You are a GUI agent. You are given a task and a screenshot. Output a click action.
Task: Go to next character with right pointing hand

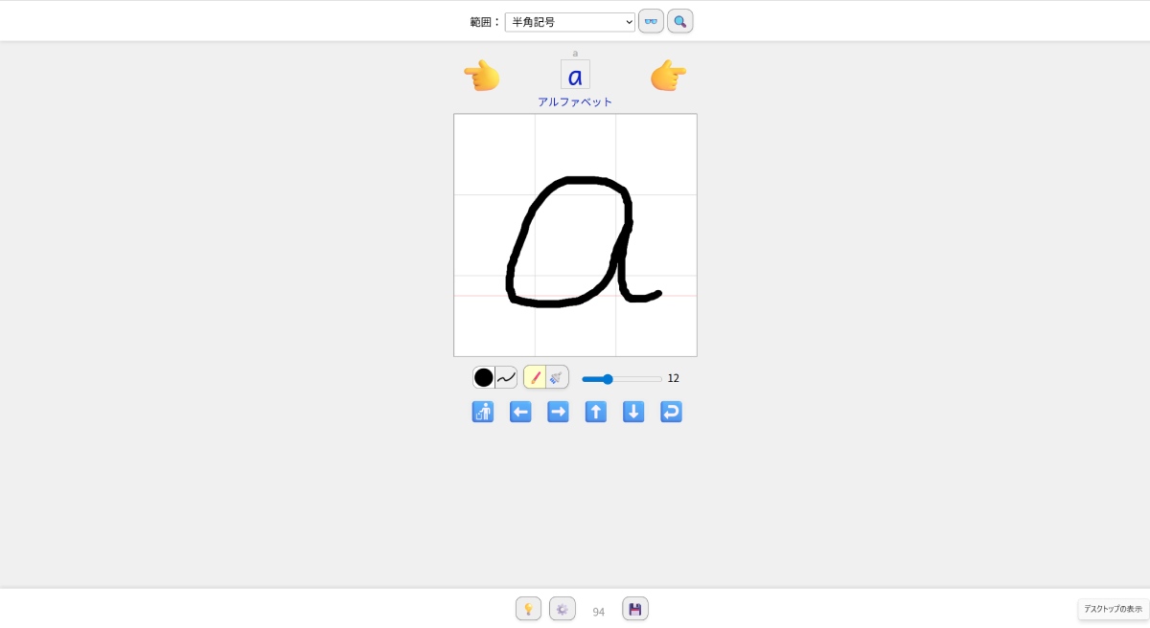[668, 76]
